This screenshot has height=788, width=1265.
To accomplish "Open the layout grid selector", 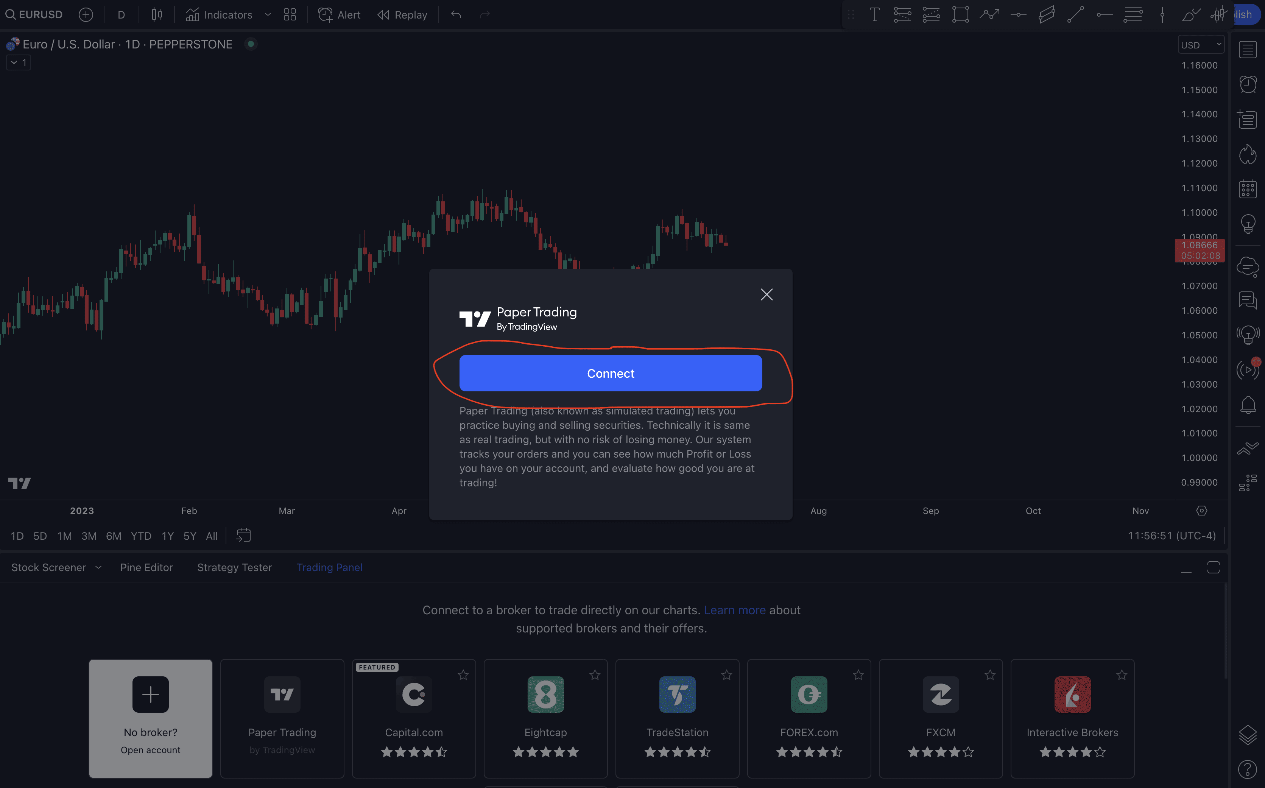I will coord(290,15).
